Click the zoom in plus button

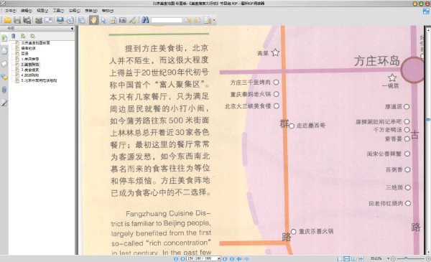(428, 258)
